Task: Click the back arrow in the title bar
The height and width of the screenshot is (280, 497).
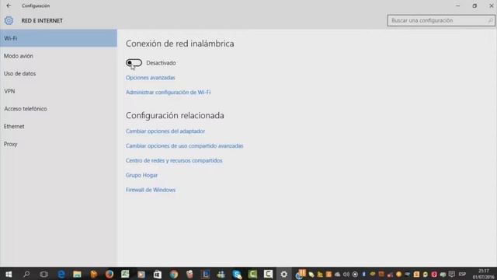Action: 9,5
